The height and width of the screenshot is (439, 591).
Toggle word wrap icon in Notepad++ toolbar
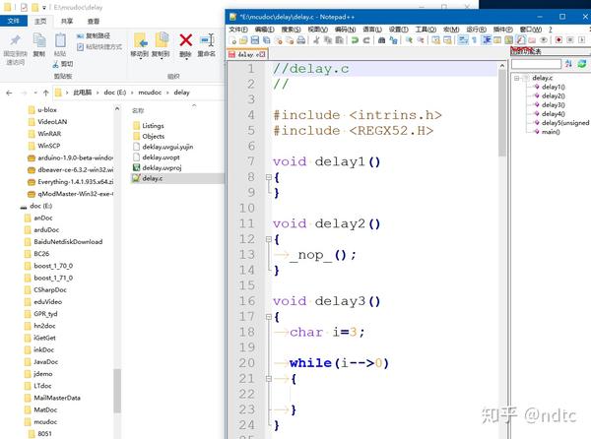(463, 40)
